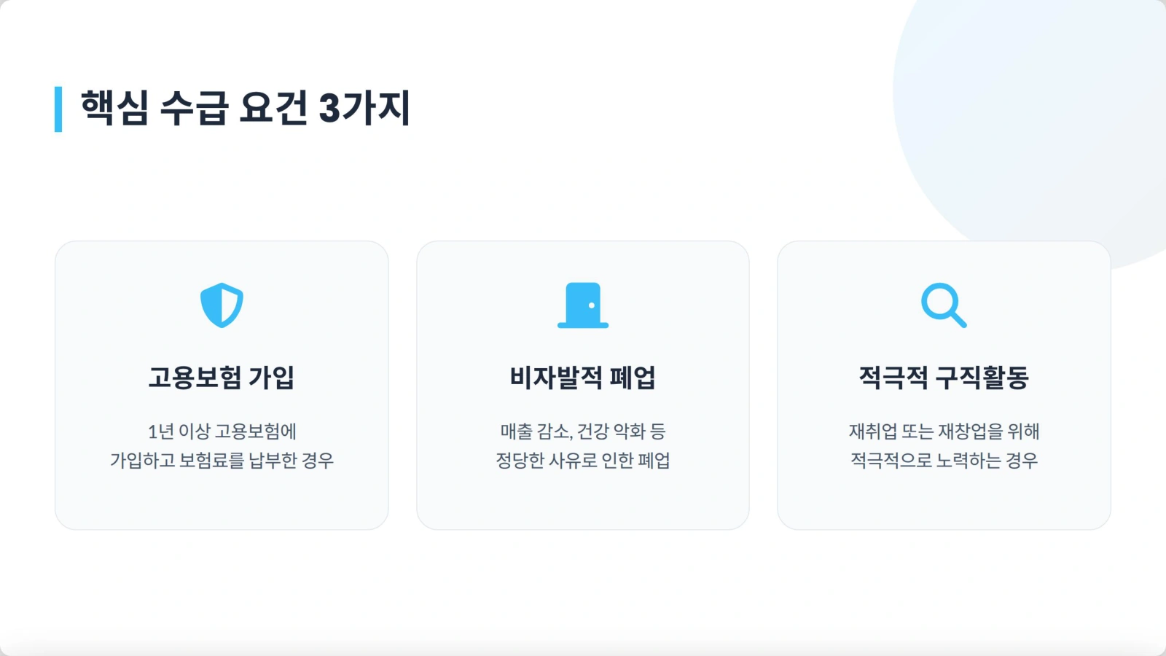Image resolution: width=1166 pixels, height=656 pixels.
Task: Select the word 요건 in the title
Action: (x=273, y=108)
